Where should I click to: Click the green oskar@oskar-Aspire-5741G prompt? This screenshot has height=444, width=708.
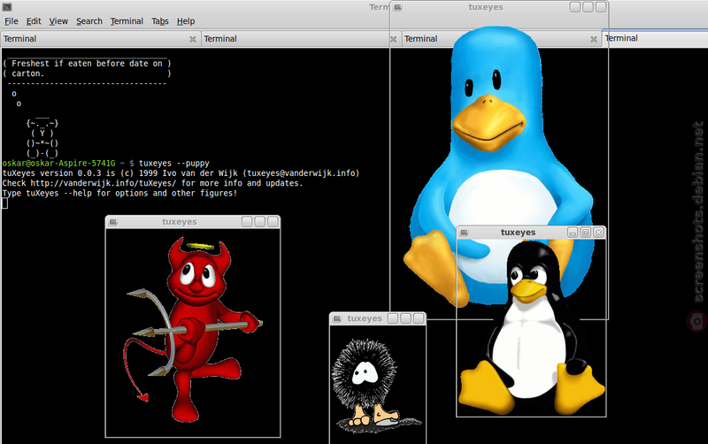point(58,164)
